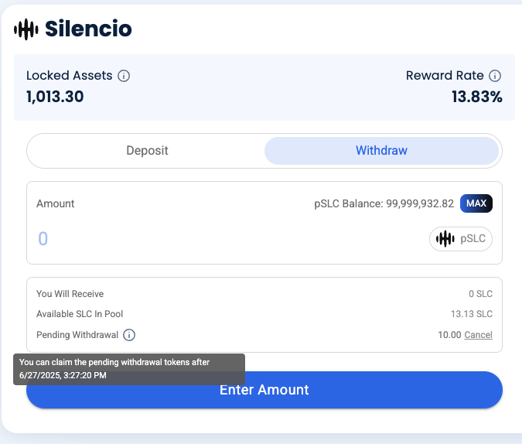Click the Reward Rate info icon

click(x=495, y=76)
